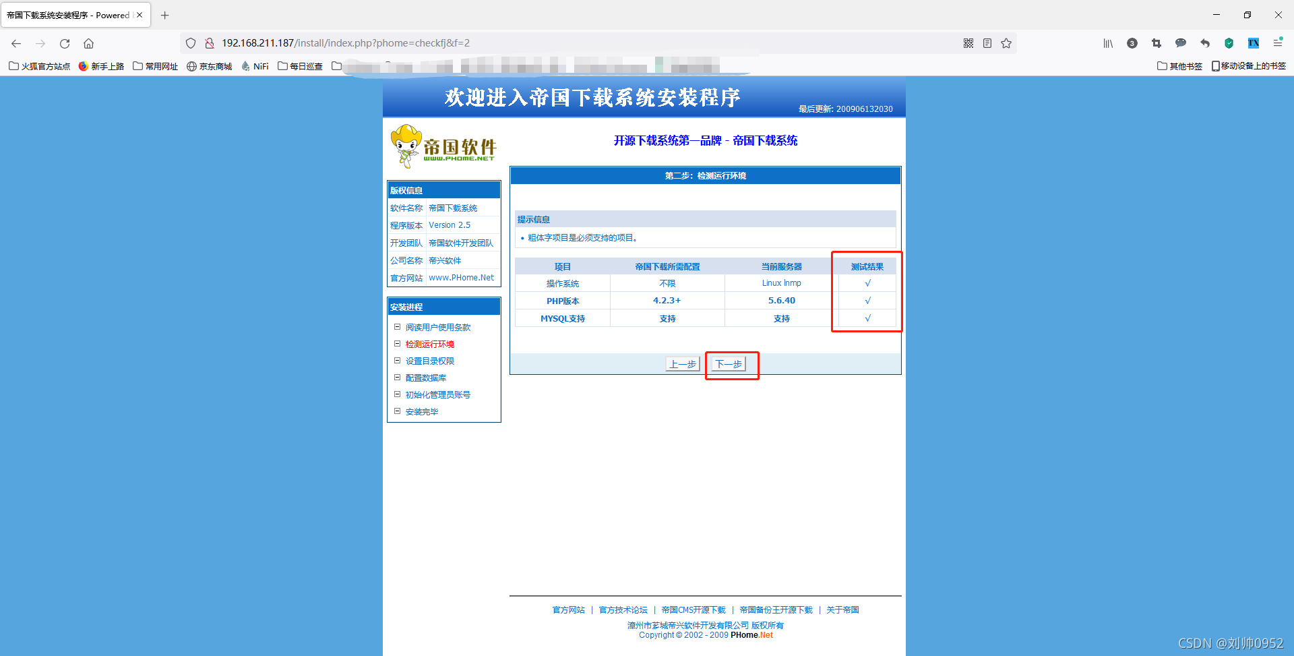Click the 上一步 button
Image resolution: width=1294 pixels, height=656 pixels.
pyautogui.click(x=683, y=364)
